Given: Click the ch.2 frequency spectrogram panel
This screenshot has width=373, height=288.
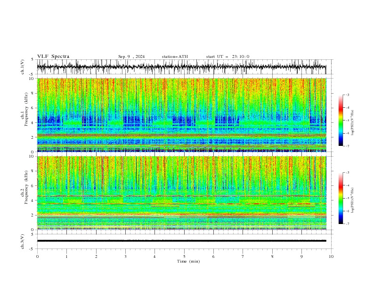Looking at the screenshot, I should pos(181,193).
